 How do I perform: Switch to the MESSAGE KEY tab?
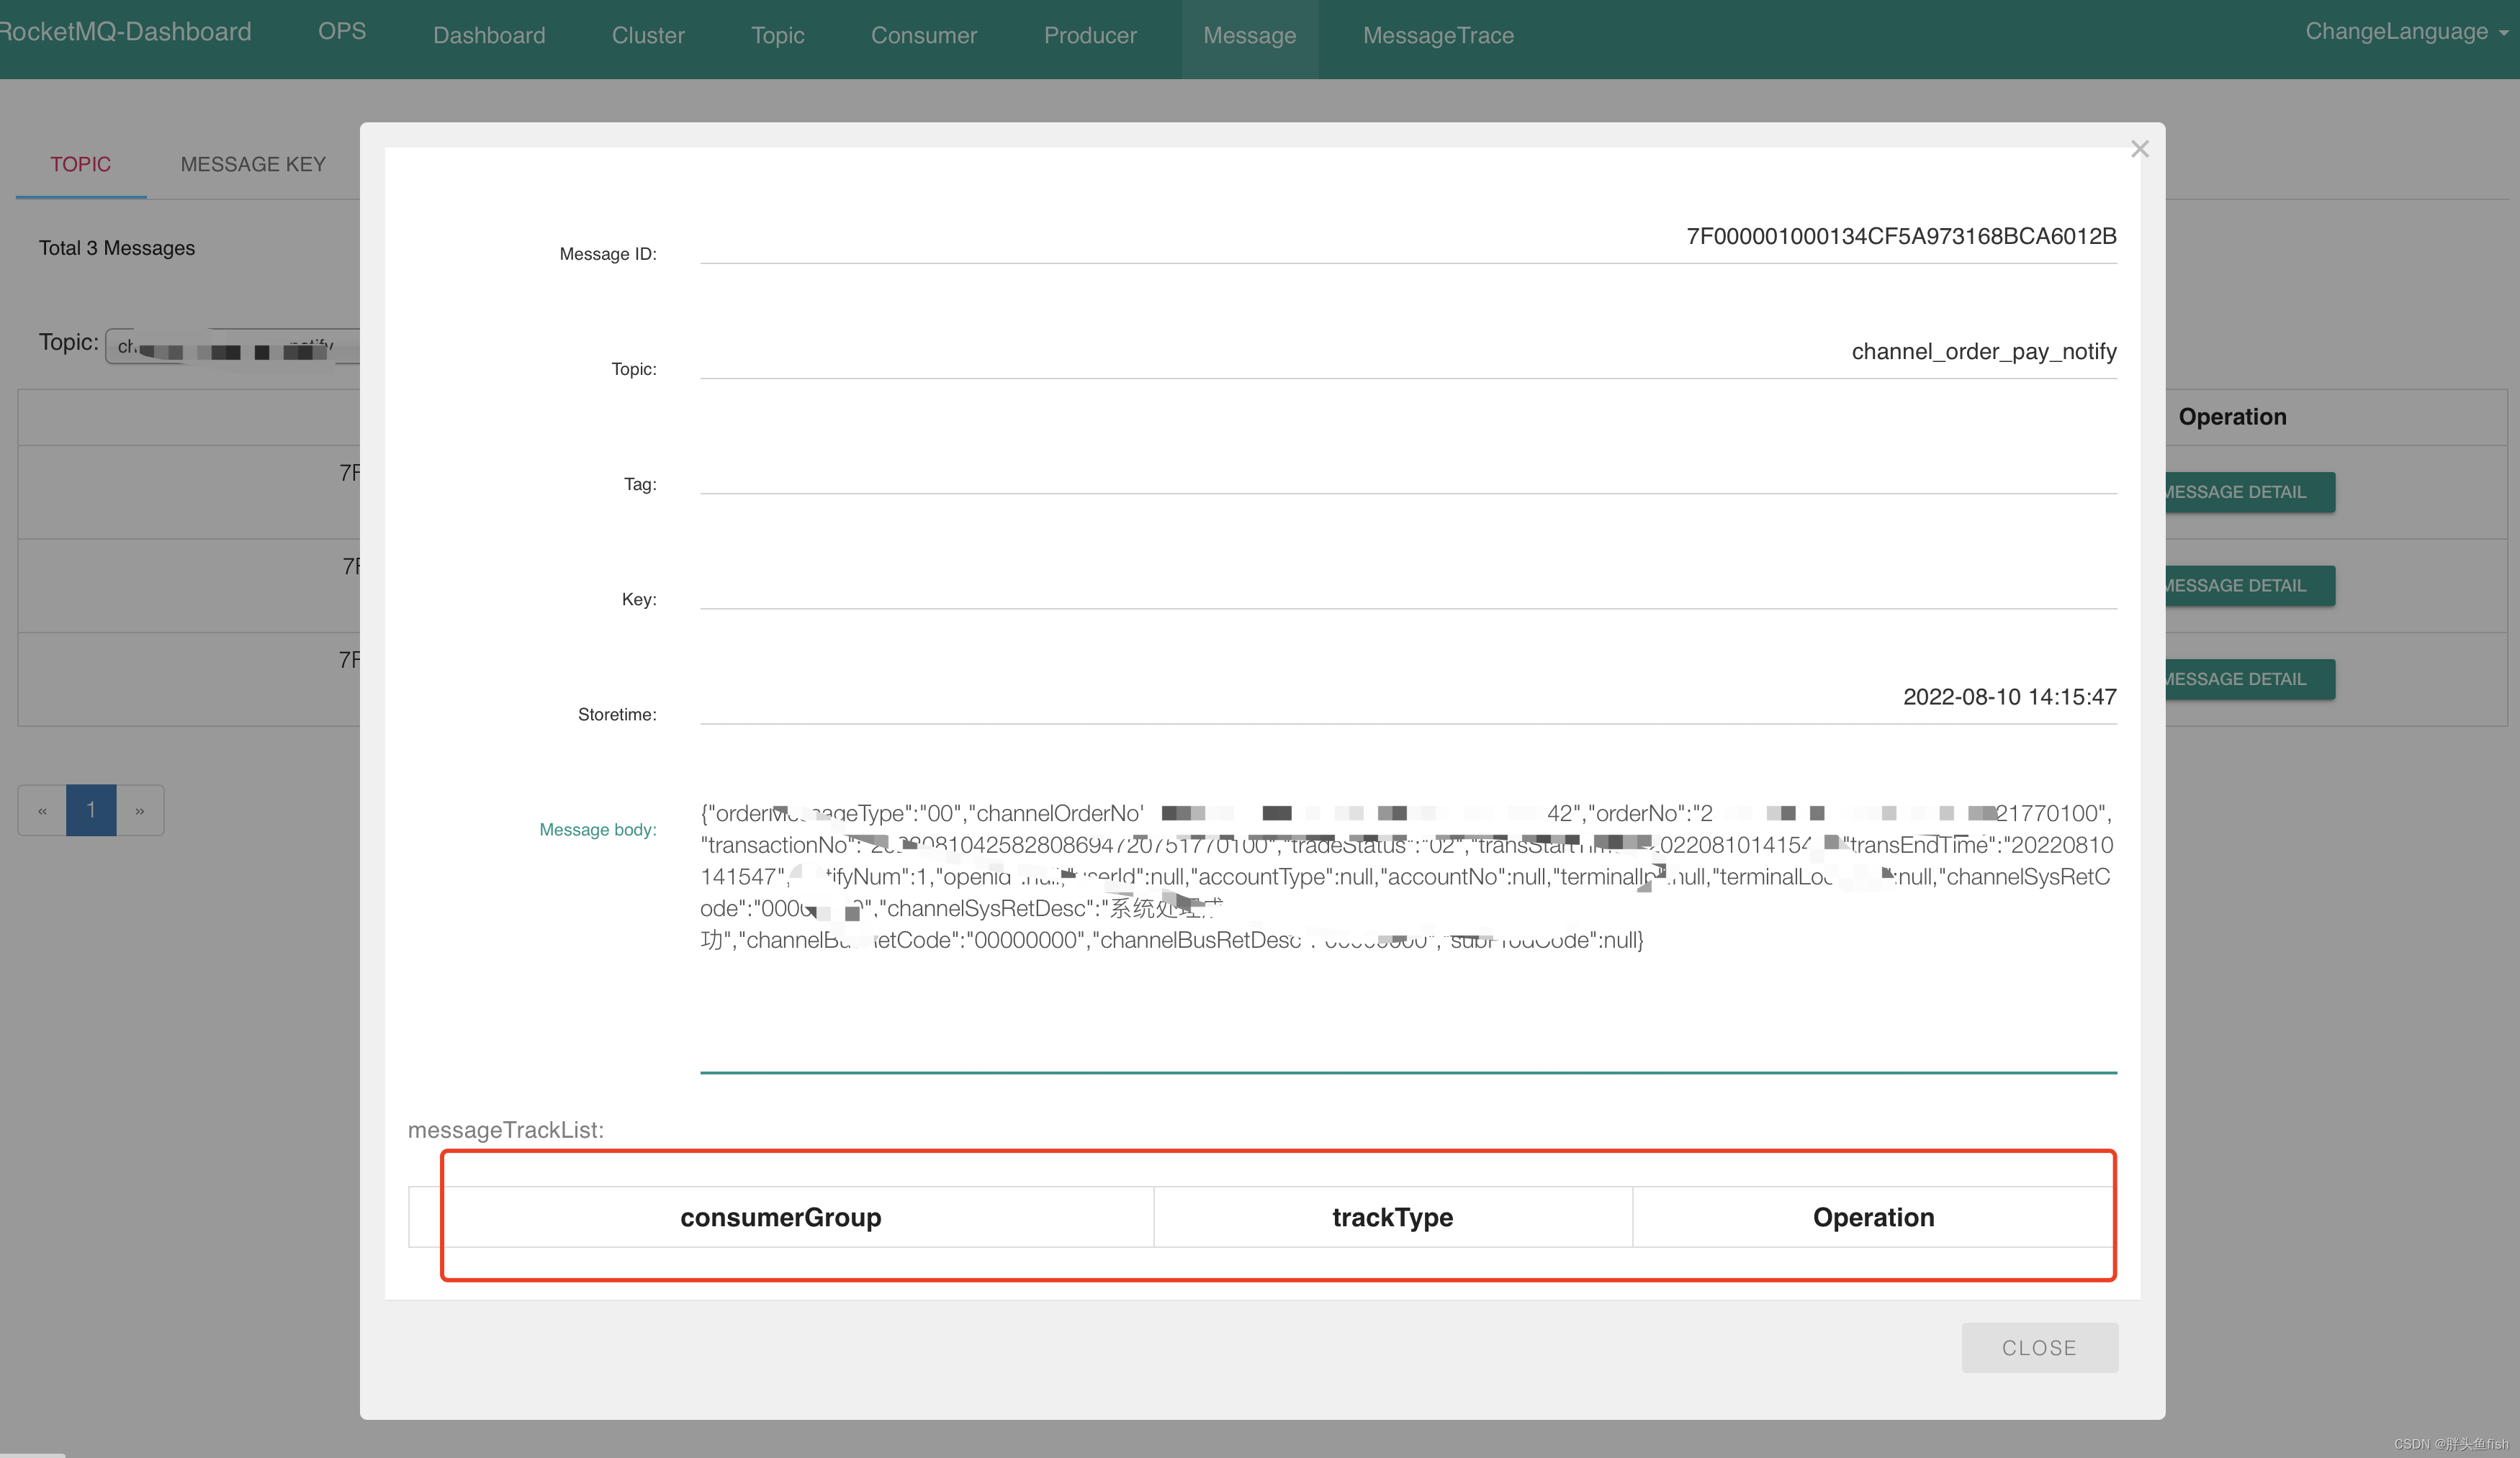click(253, 164)
